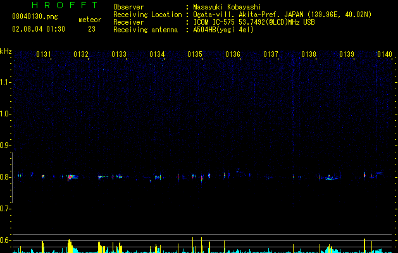Click the 1.0 frequency axis label
This screenshot has width=398, height=253.
pyautogui.click(x=6, y=114)
